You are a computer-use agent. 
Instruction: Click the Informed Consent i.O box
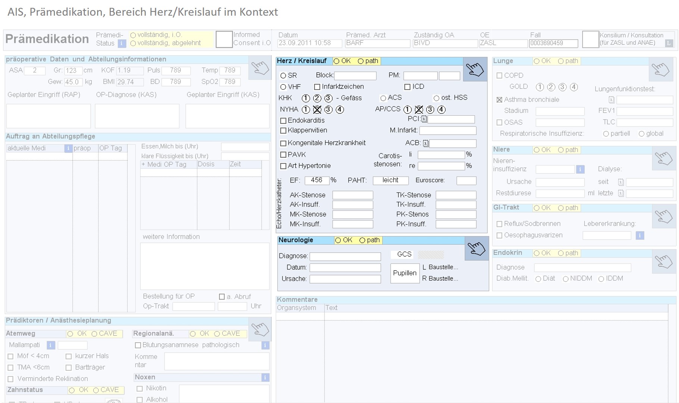click(224, 39)
